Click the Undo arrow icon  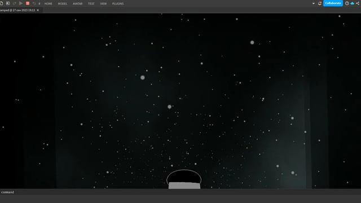pos(34,3)
